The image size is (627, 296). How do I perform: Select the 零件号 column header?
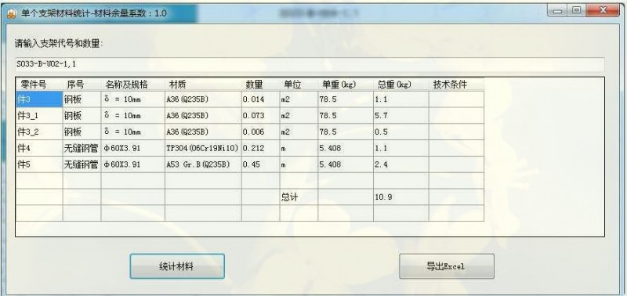(x=39, y=85)
